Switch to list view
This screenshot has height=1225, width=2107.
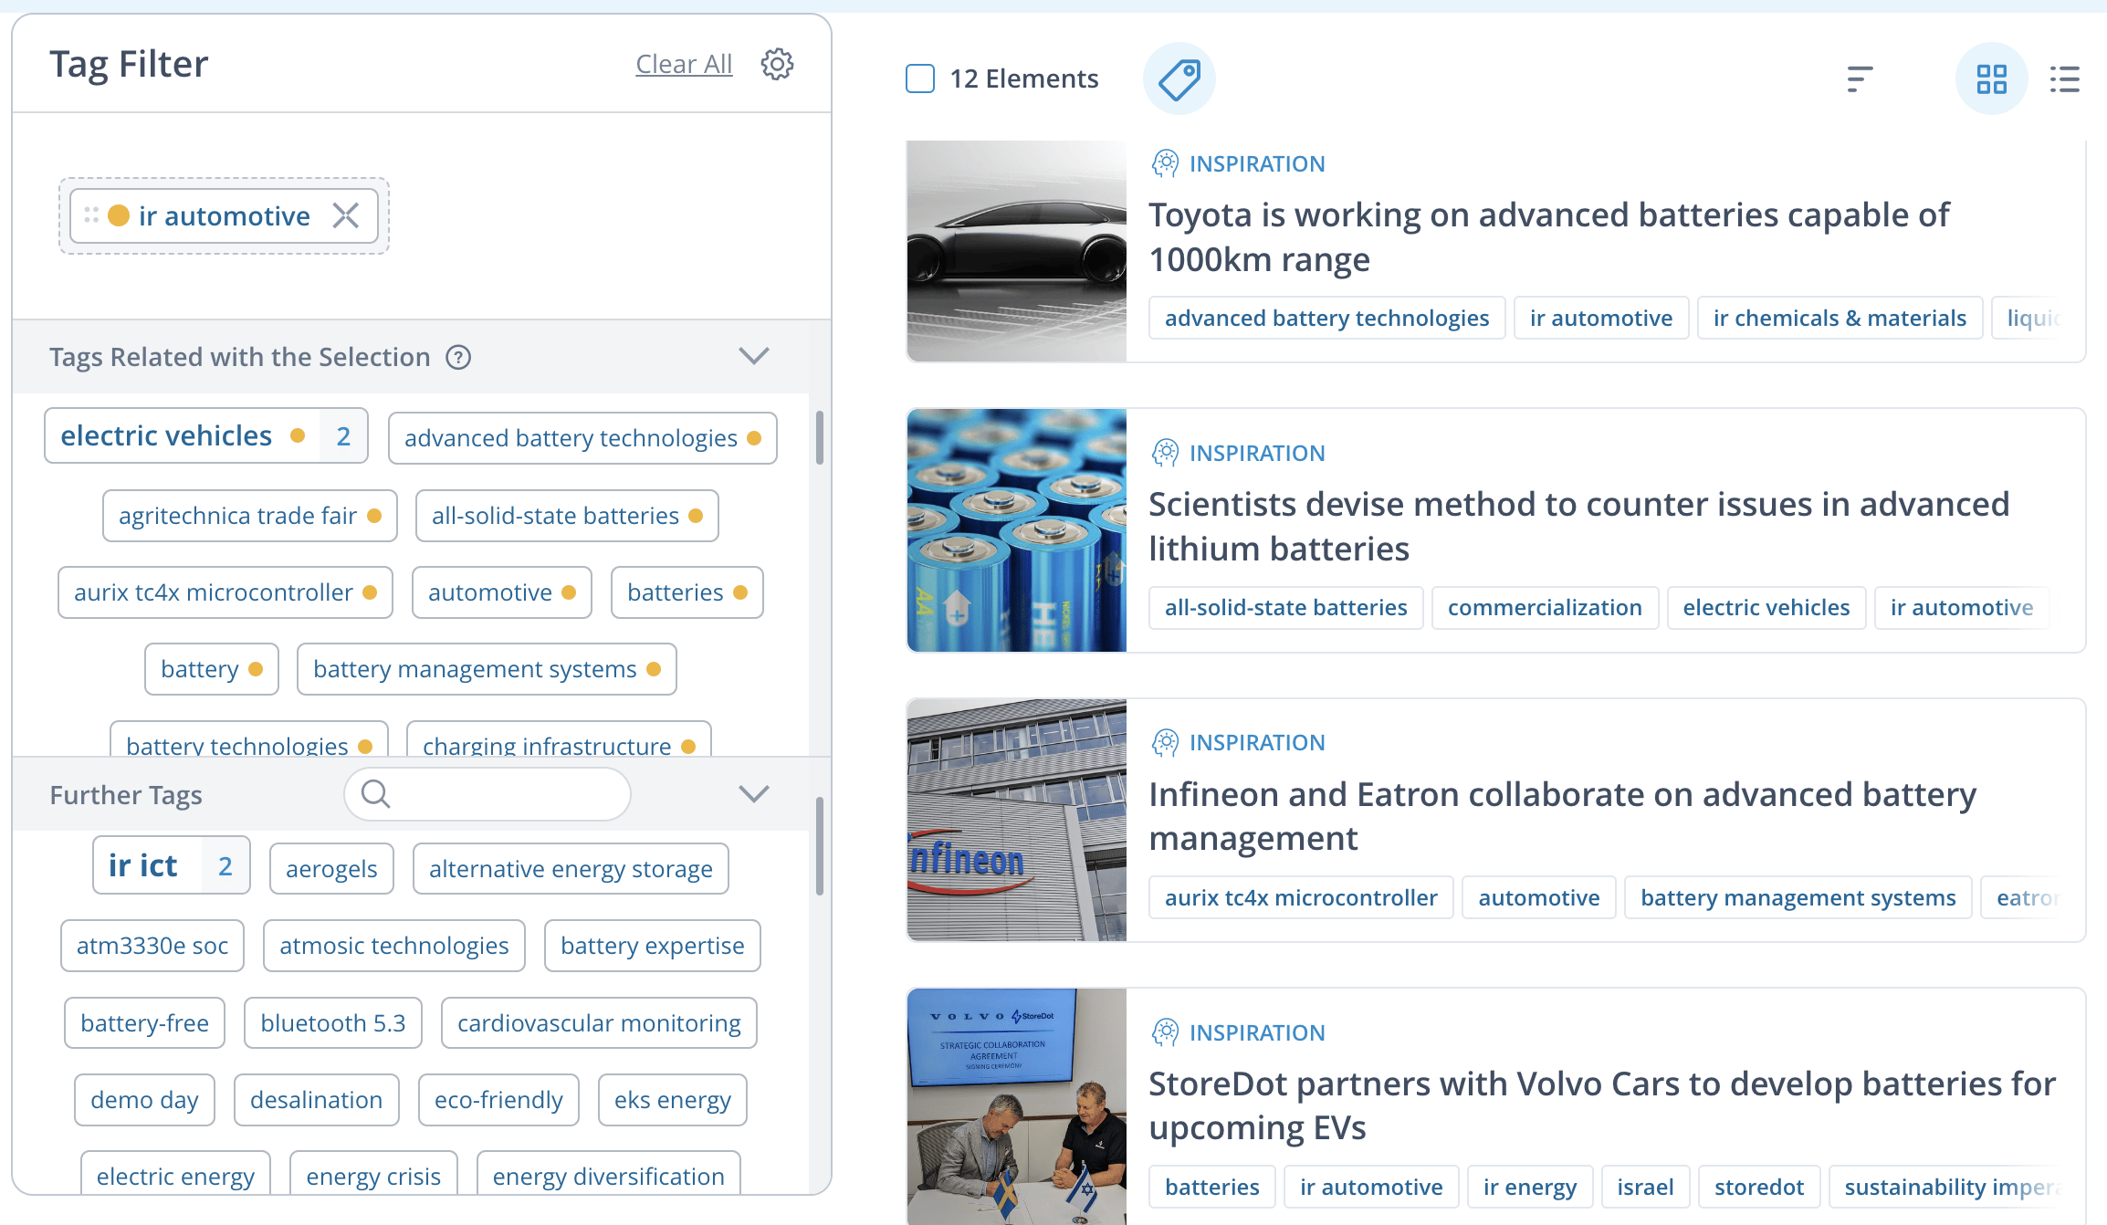[x=2064, y=79]
